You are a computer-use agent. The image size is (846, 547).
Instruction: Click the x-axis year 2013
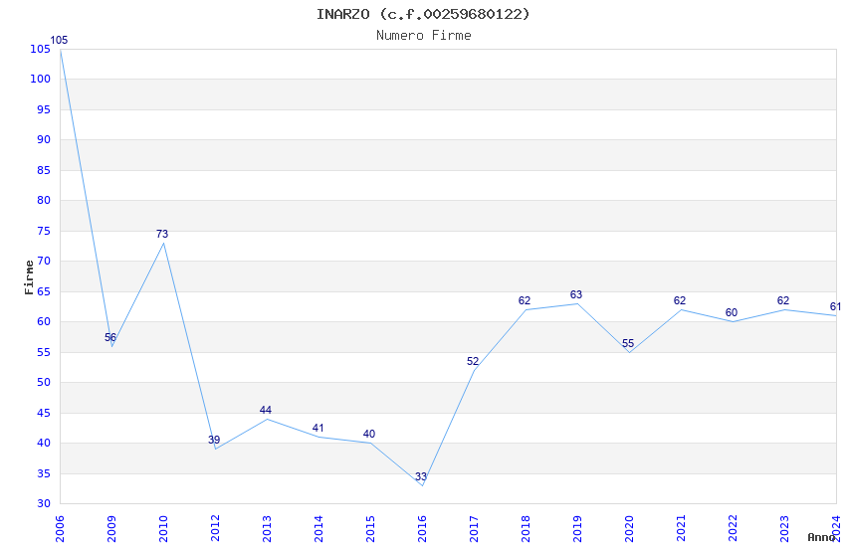point(267,529)
